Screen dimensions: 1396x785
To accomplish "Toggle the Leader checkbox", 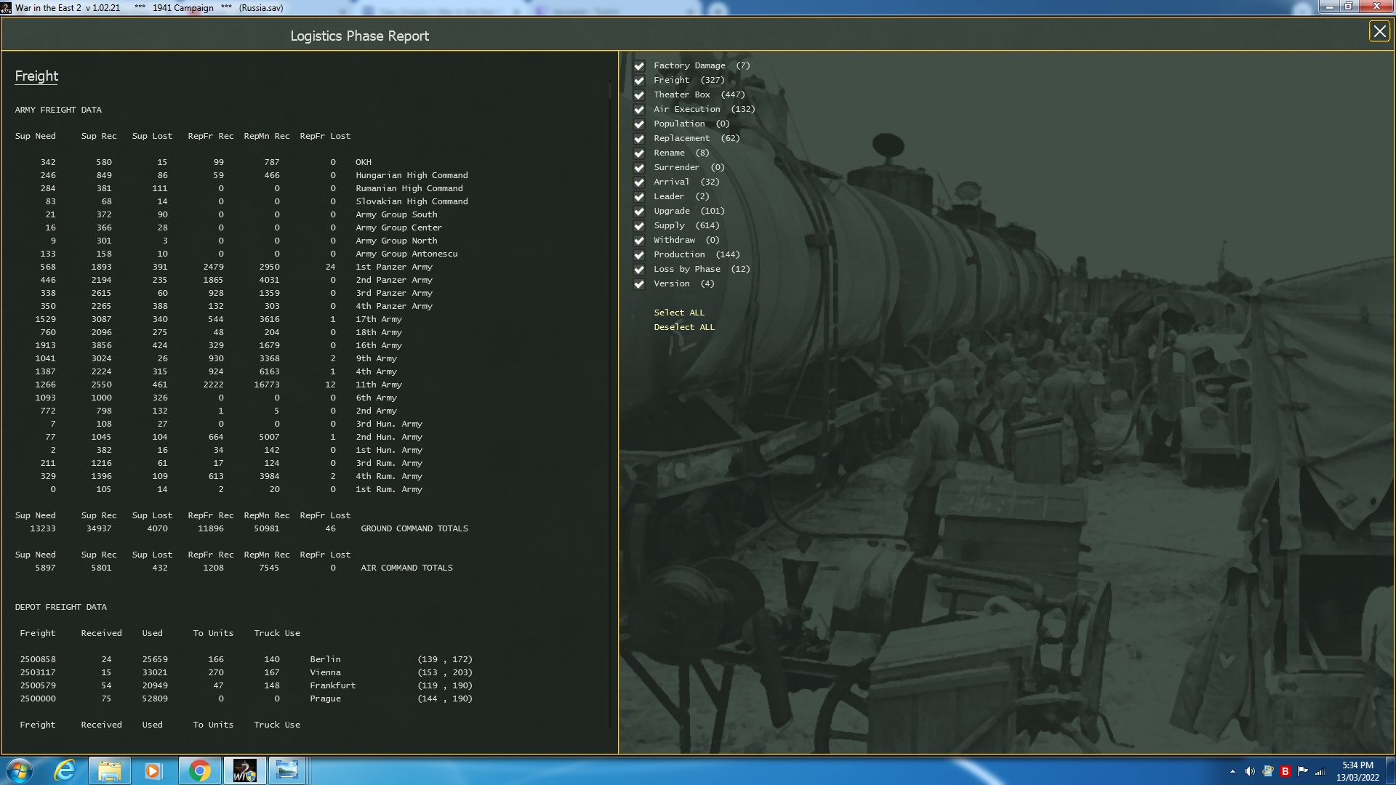I will (x=639, y=197).
